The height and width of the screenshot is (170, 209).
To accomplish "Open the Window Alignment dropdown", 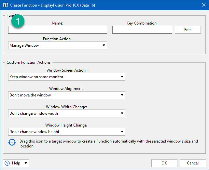I will [x=67, y=95].
